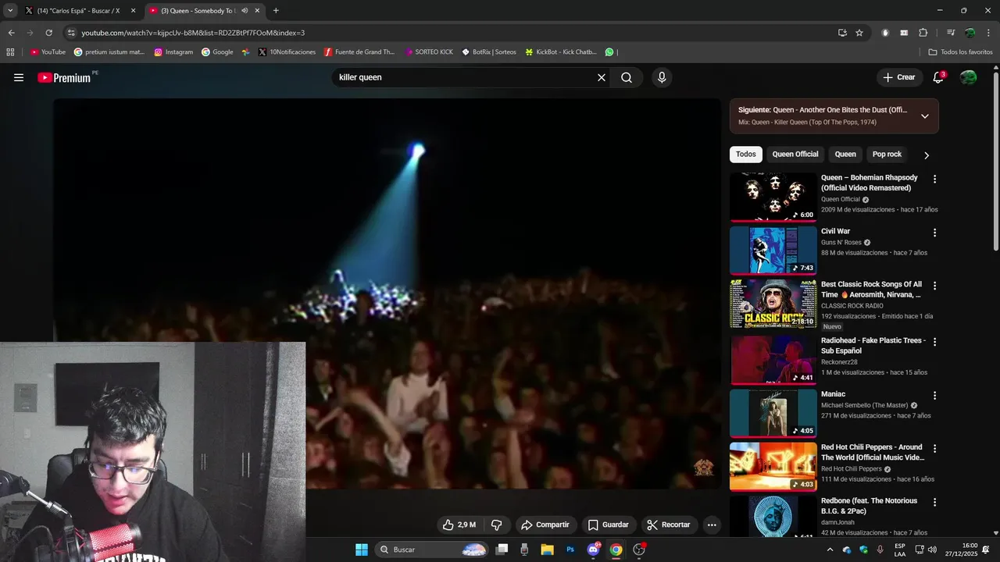Select the Queen filter chip

click(x=845, y=155)
